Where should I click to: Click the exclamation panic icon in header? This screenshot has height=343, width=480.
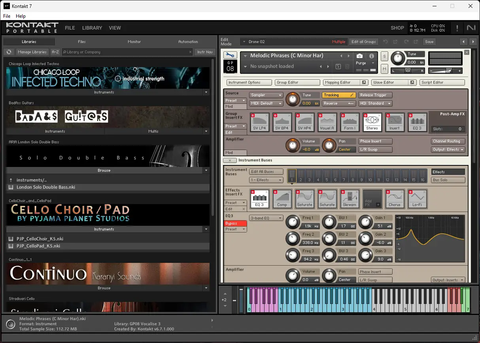(x=457, y=28)
